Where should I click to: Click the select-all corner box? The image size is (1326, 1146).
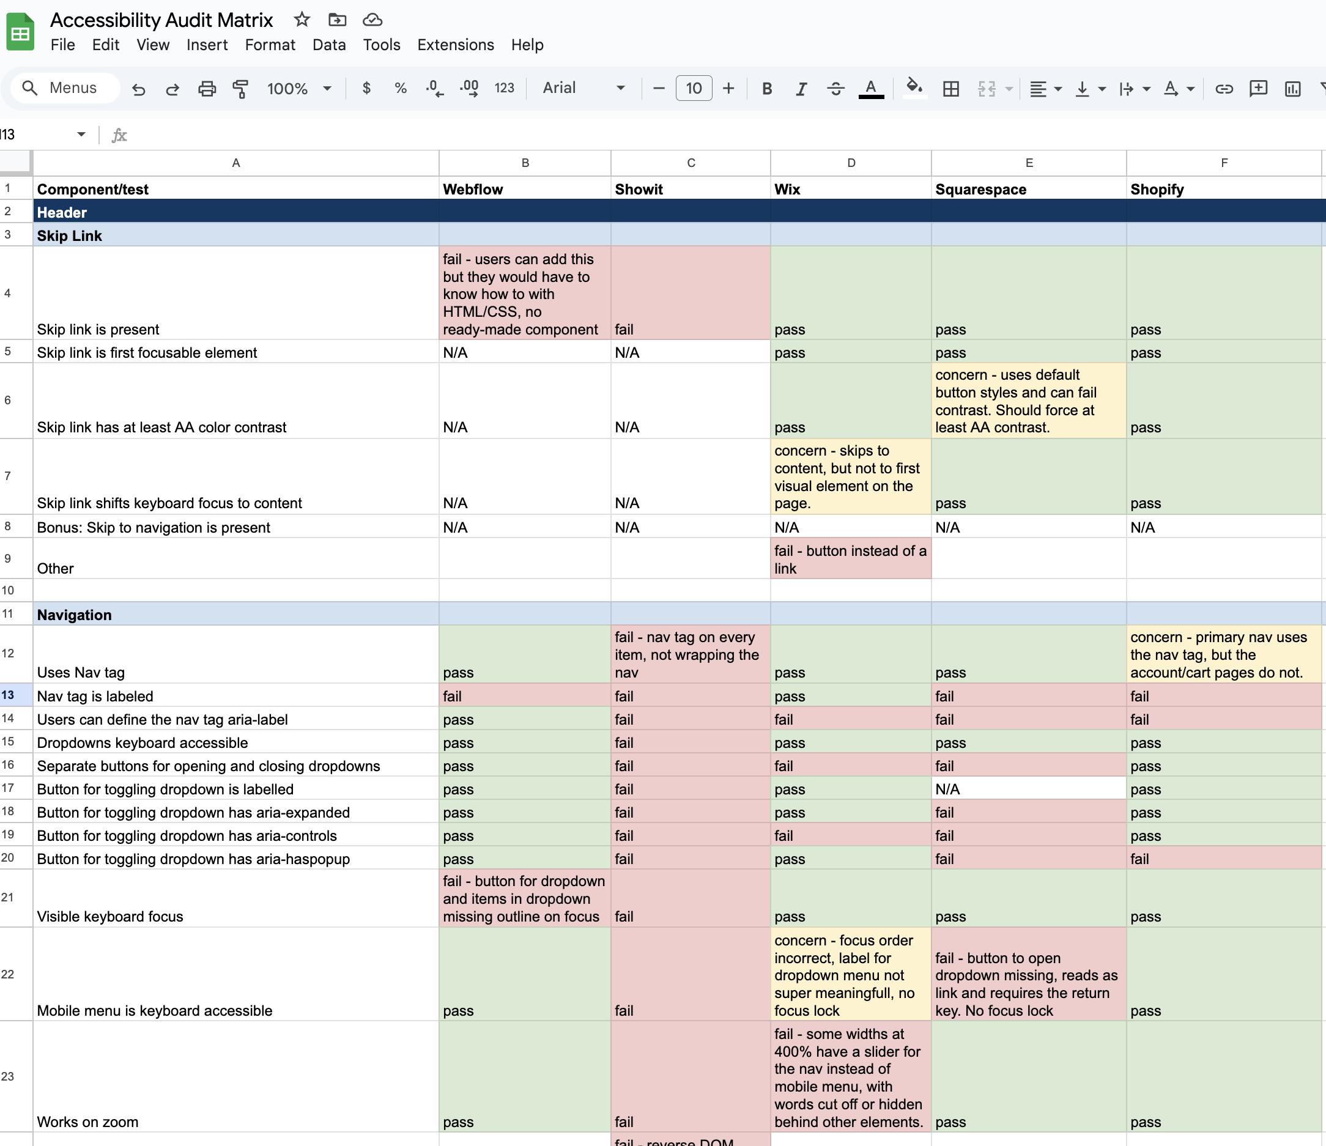[x=15, y=163]
